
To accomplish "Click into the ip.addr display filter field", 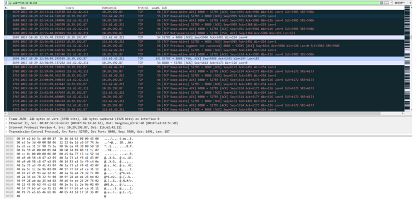I will pos(194,3).
